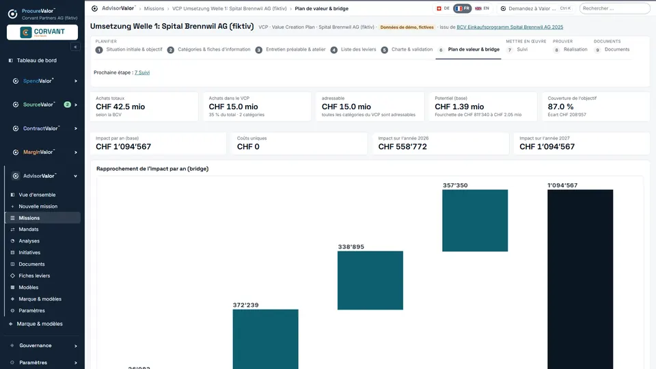
Task: Expand the MarginValor chevron
Action: [76, 152]
